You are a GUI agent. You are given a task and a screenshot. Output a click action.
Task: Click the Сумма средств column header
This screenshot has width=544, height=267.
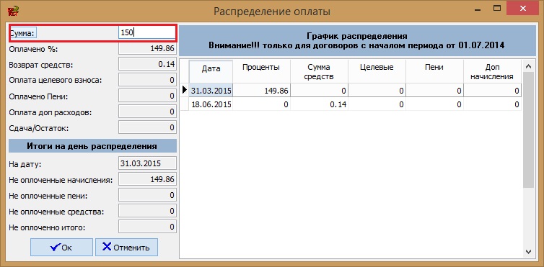click(319, 71)
